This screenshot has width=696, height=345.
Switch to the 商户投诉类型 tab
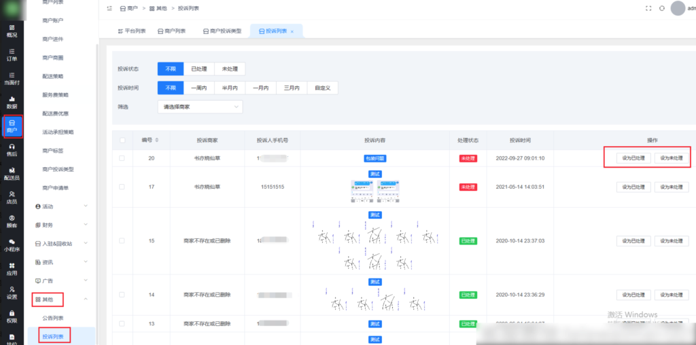[222, 31]
